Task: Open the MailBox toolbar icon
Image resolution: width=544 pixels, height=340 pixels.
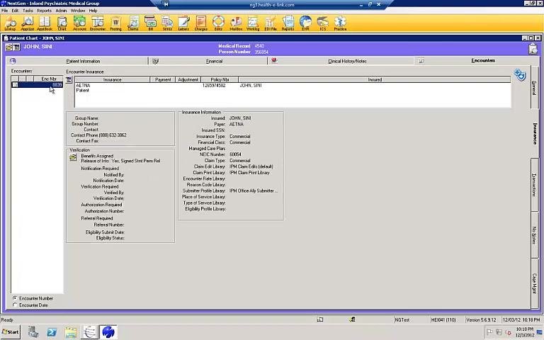Action: (x=236, y=23)
